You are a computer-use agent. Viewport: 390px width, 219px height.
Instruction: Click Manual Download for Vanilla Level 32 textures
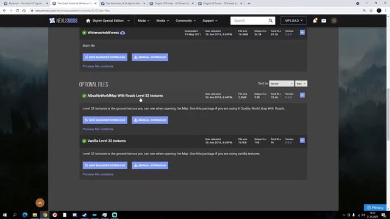click(x=150, y=165)
